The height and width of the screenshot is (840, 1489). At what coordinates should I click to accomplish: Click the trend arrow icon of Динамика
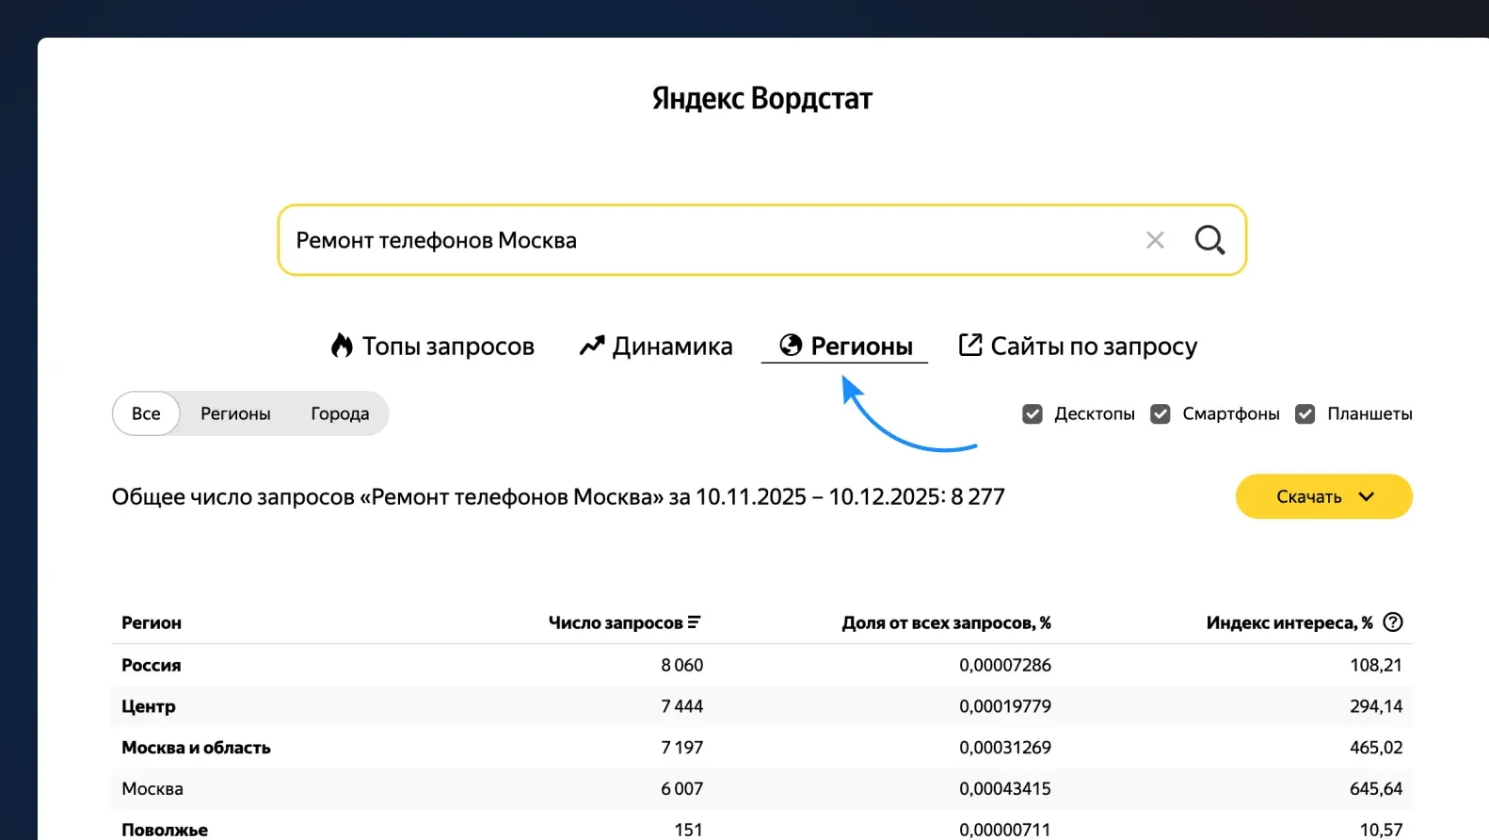(x=591, y=346)
